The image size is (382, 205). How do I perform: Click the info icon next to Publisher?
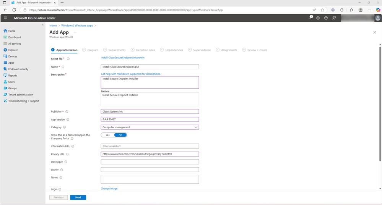coord(67,111)
